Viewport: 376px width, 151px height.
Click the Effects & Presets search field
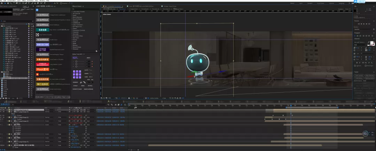pyautogui.click(x=85, y=9)
